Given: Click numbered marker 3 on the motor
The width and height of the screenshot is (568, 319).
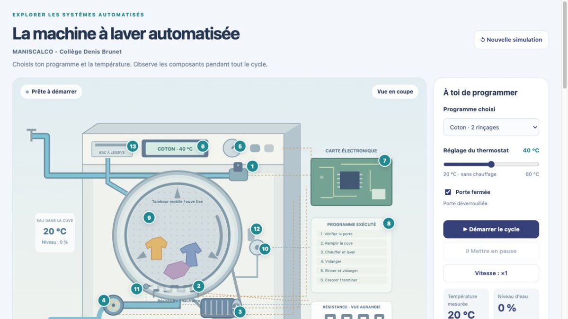Looking at the screenshot, I should click(240, 311).
